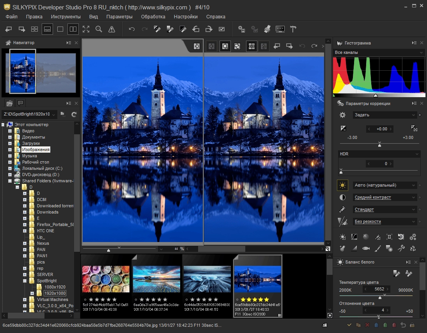
Task: Rotate image counter-clockwise
Action: (196, 29)
